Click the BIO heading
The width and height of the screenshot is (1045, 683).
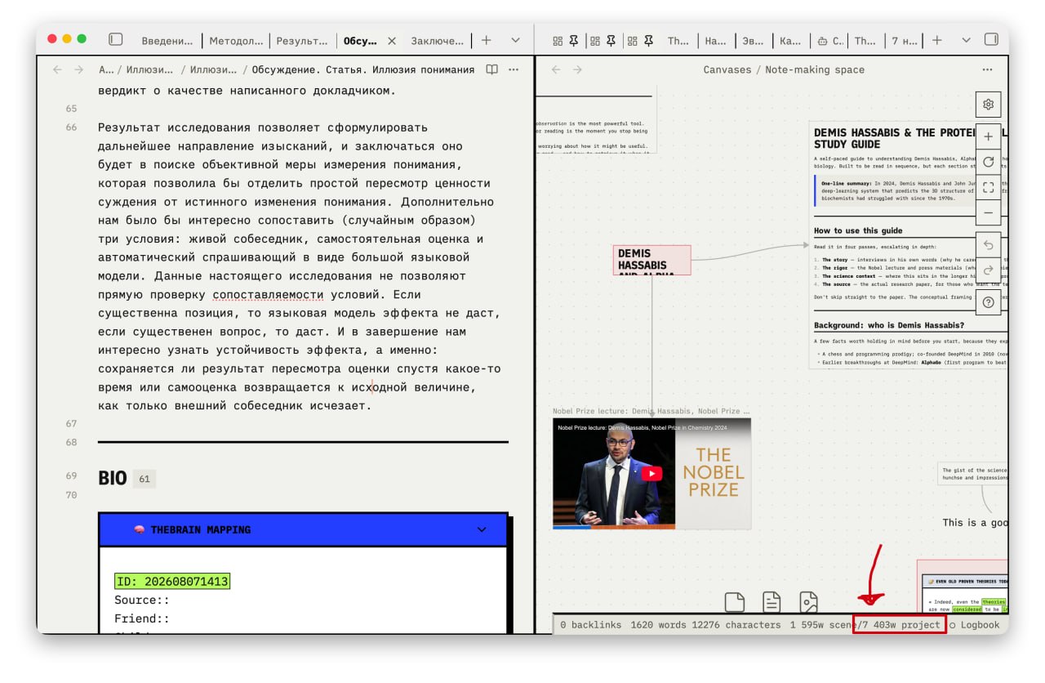(x=112, y=478)
